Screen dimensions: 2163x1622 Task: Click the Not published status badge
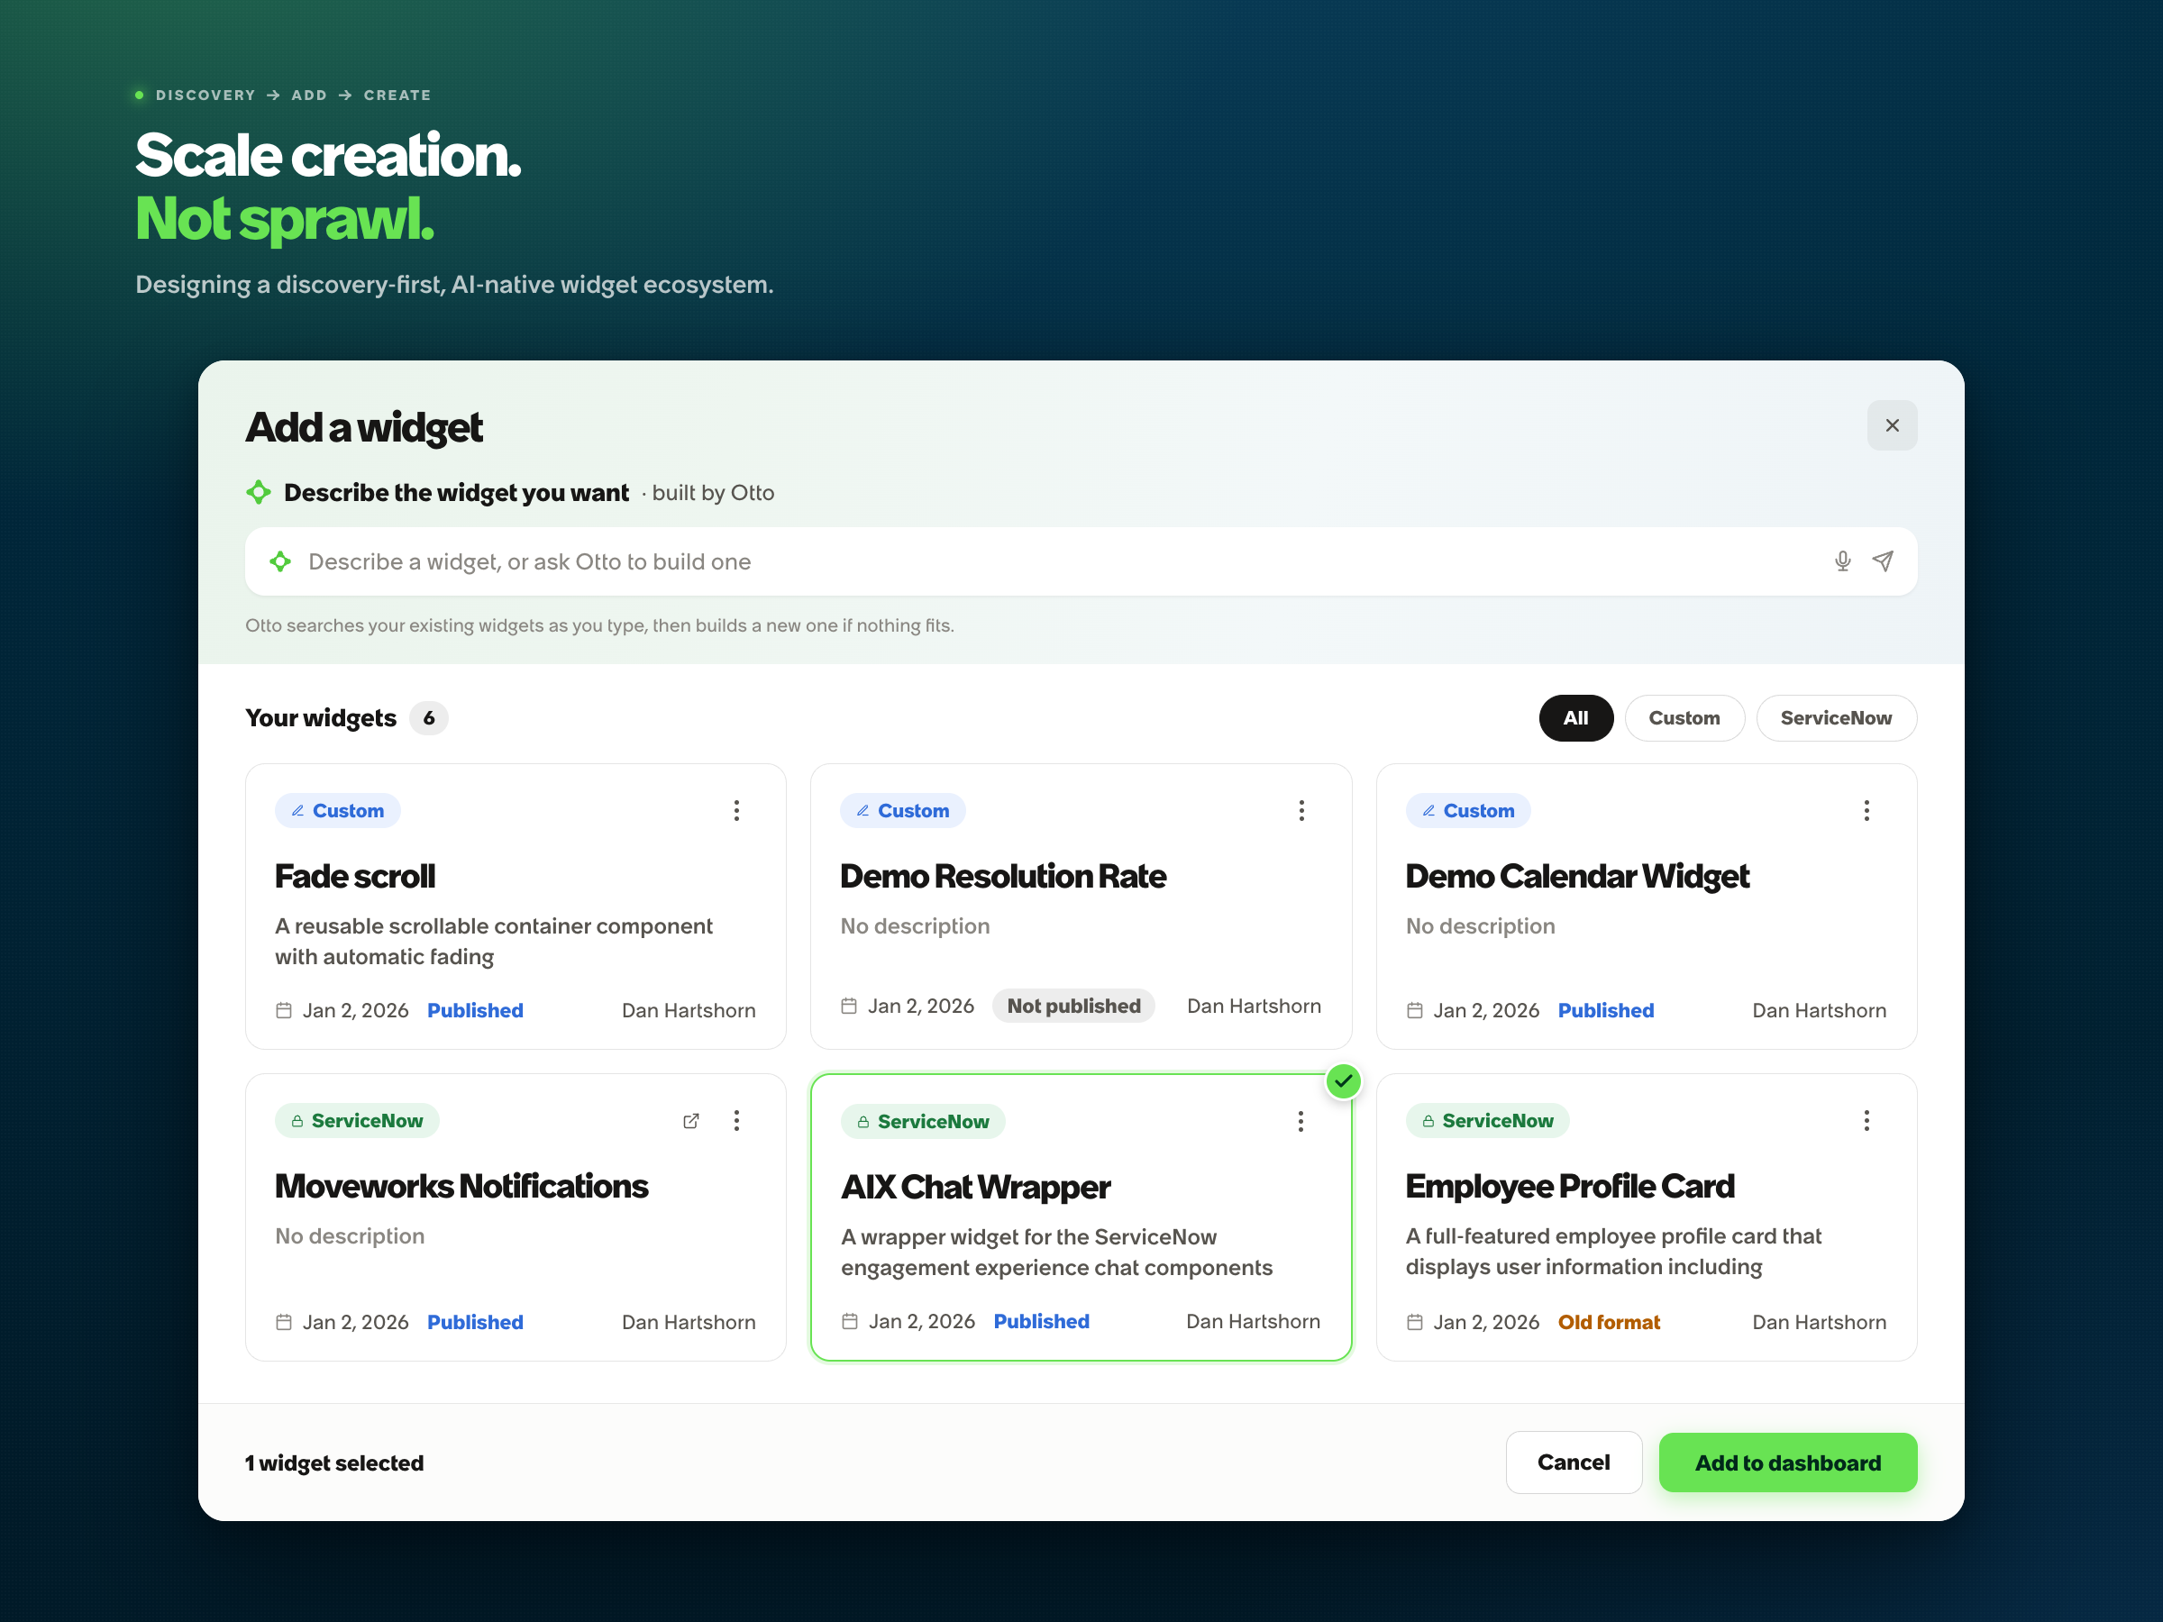click(x=1073, y=1006)
